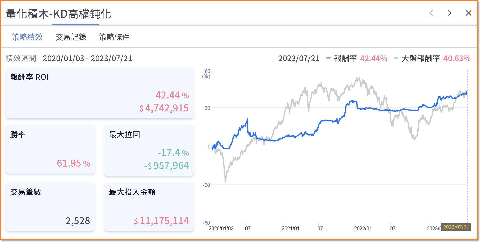Viewport: 480px width, 242px height.
Task: Click the 勝率 card
Action: [x=50, y=150]
